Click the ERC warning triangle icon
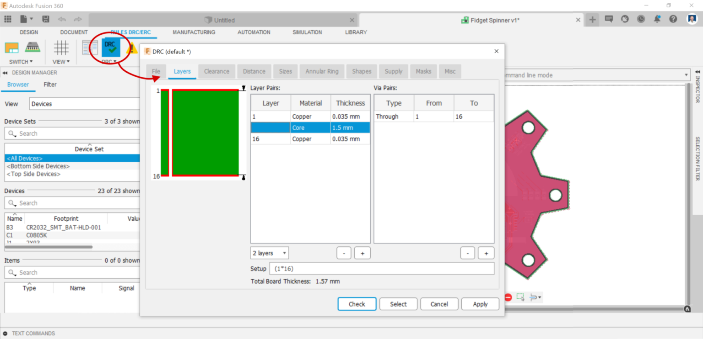Viewport: 703px width, 339px height. [132, 48]
